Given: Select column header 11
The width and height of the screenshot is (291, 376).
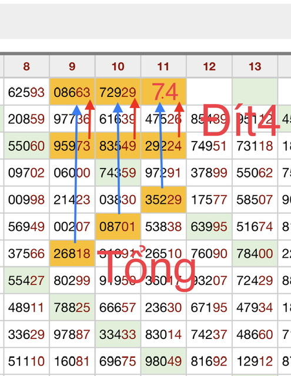Looking at the screenshot, I should [163, 66].
